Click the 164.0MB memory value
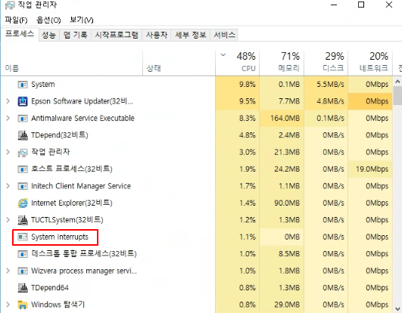This screenshot has width=402, height=313. (x=285, y=118)
